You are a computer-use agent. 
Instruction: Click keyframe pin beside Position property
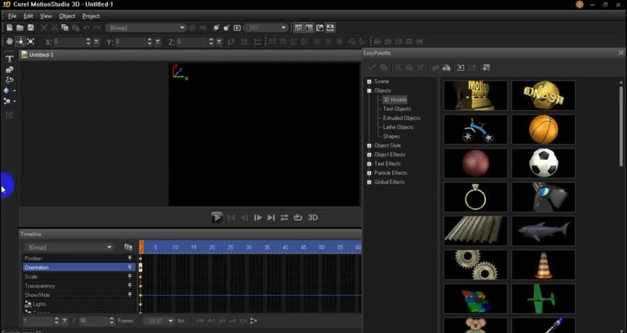click(129, 258)
